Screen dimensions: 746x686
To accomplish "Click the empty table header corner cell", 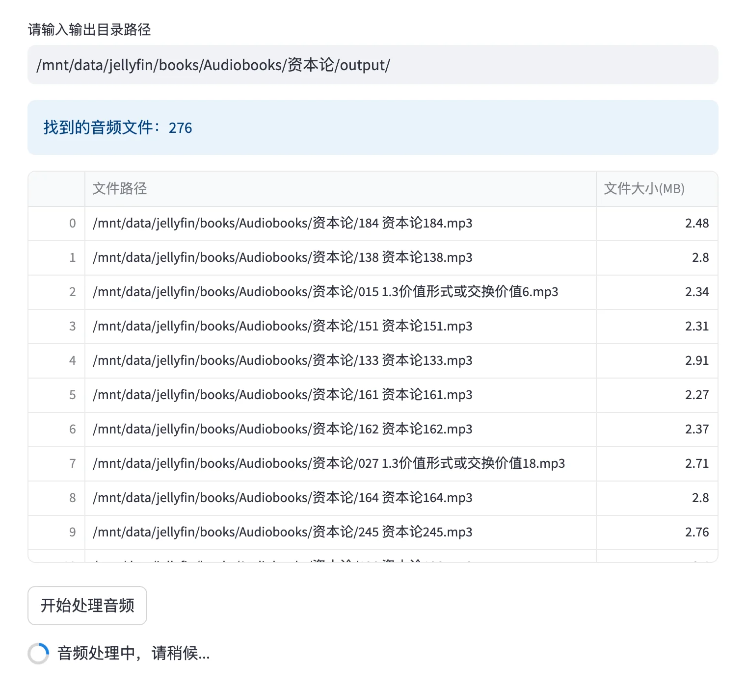I will coord(56,189).
